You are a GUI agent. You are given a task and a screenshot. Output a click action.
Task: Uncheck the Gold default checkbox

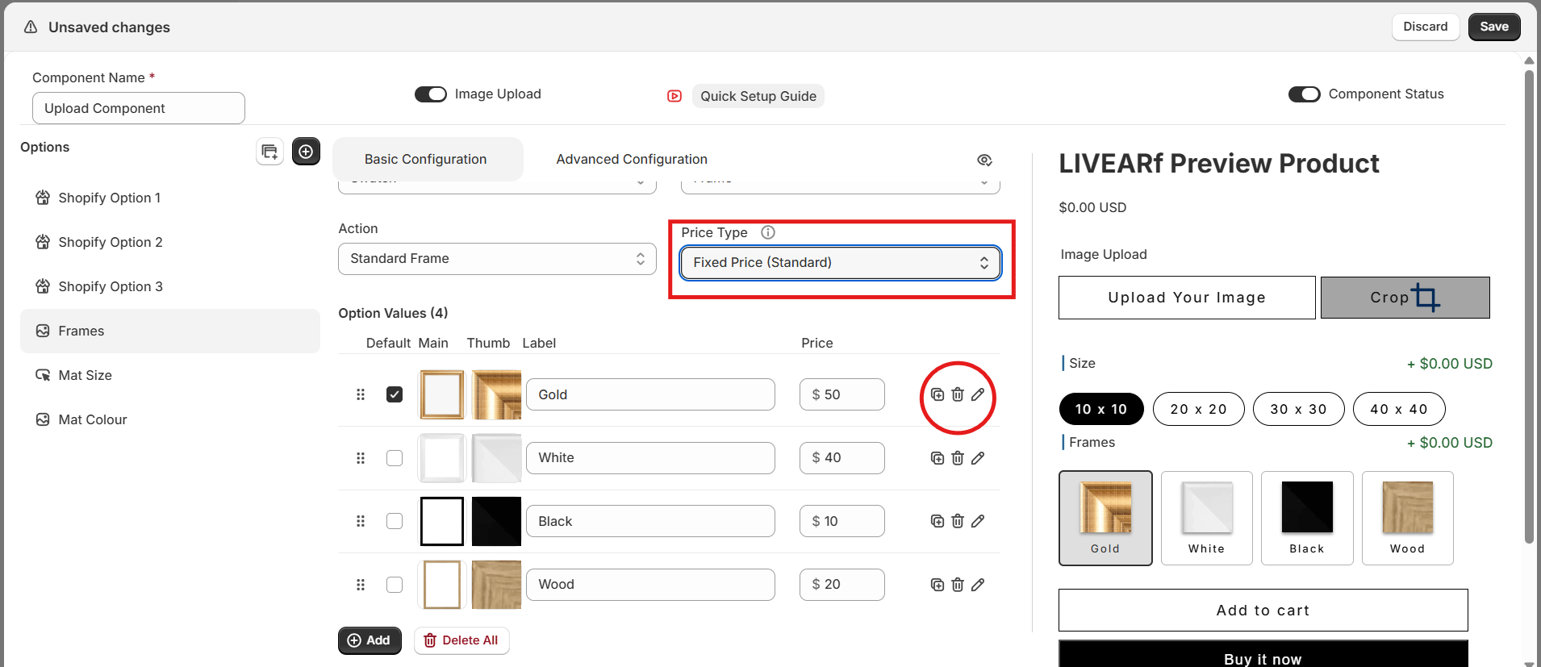point(395,394)
